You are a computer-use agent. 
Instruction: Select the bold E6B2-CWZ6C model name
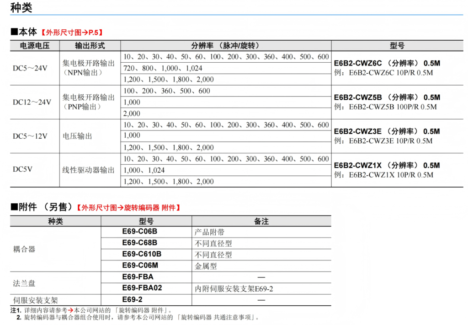click(358, 64)
